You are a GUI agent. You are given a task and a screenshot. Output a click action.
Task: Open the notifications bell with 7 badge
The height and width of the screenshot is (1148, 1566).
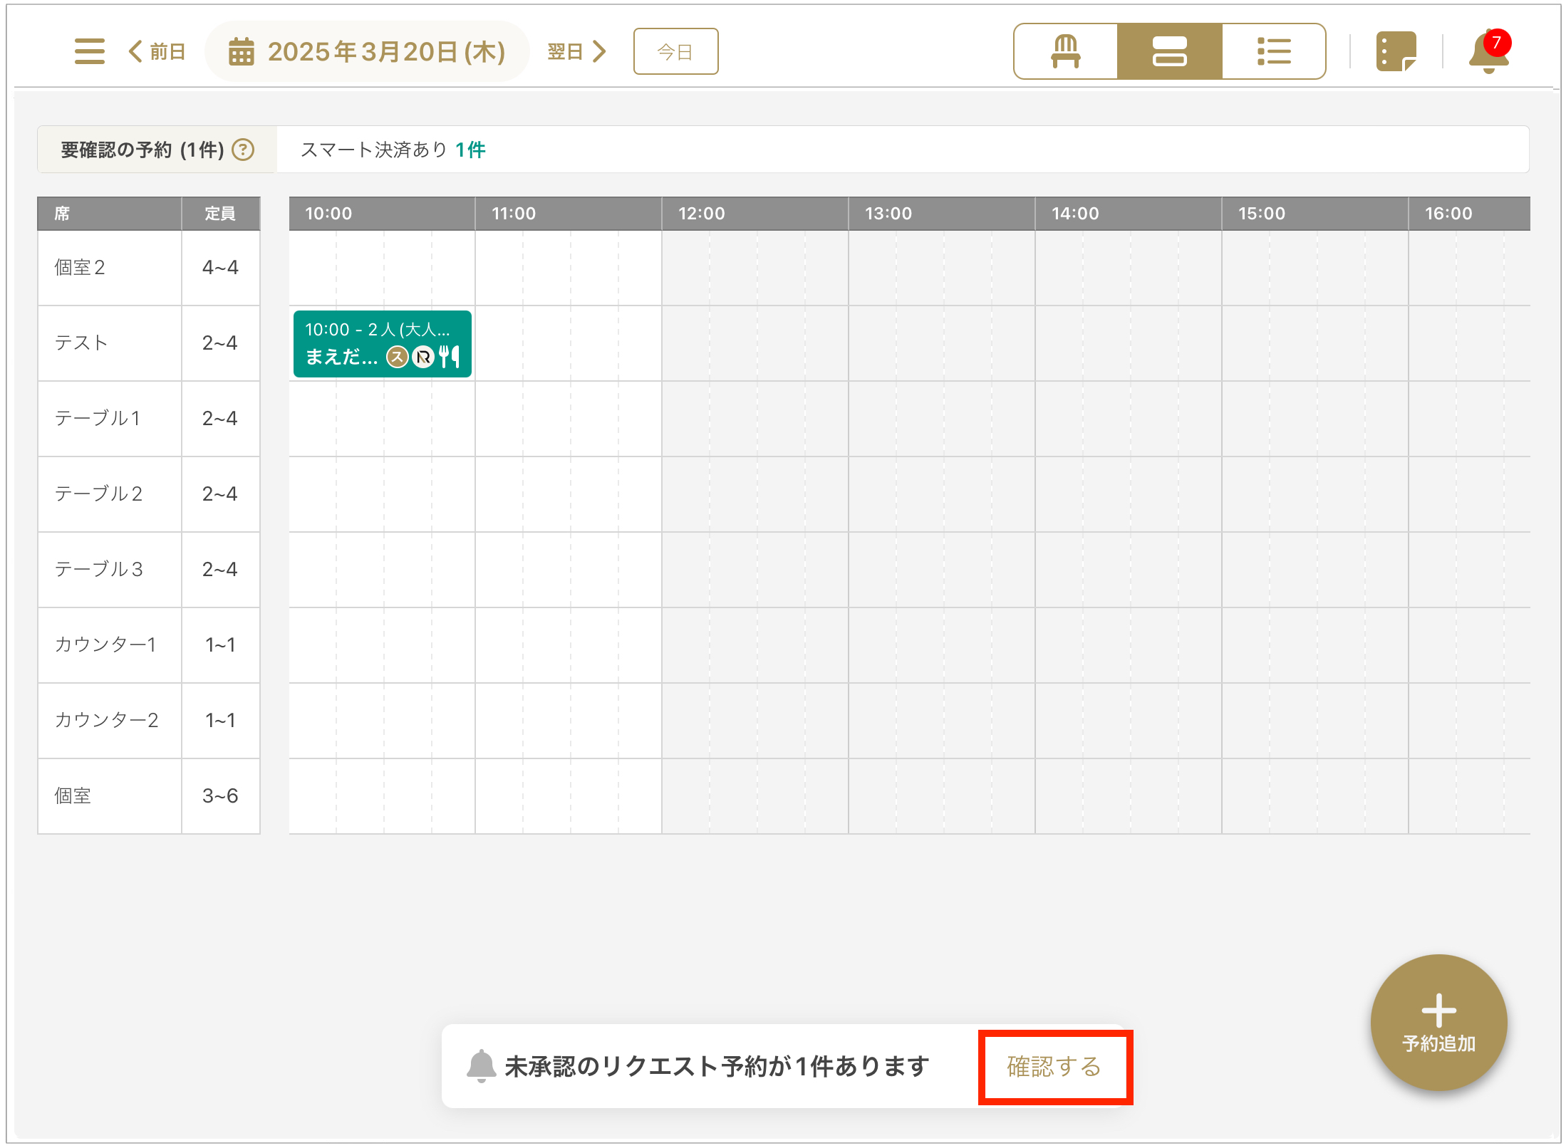point(1488,51)
